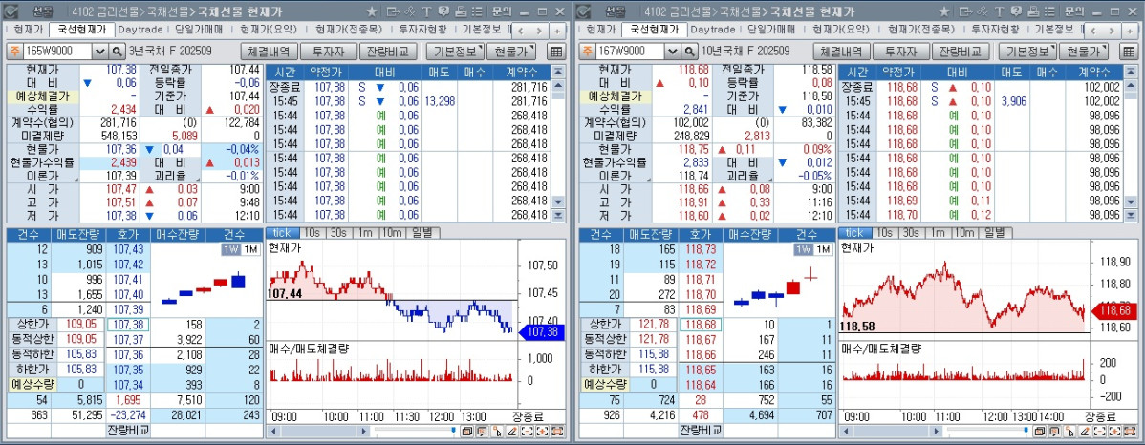The width and height of the screenshot is (1145, 445).
Task: Toggle orange 주 button beside 167W9000 code
Action: pos(587,52)
